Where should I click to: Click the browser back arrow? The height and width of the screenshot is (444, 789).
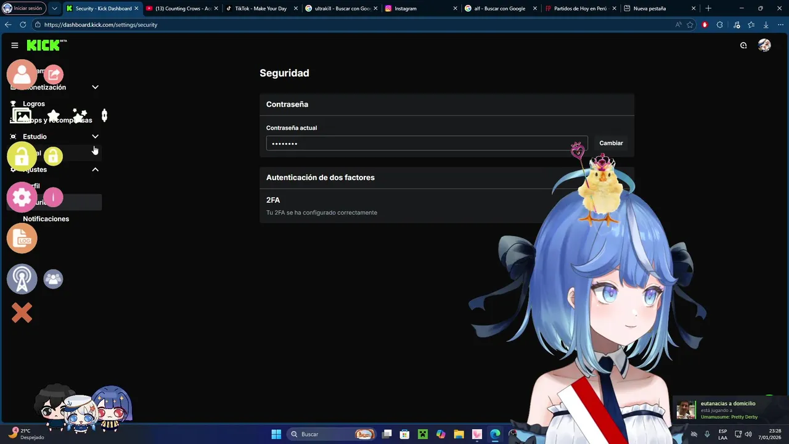[x=8, y=25]
